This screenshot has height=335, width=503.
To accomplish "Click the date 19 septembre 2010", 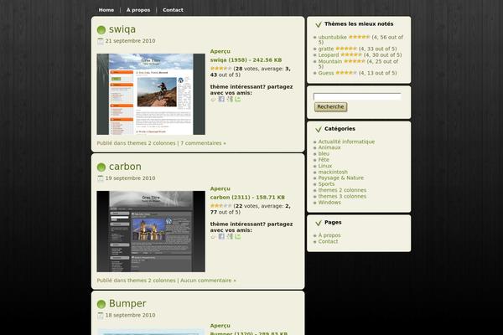I will pos(130,178).
